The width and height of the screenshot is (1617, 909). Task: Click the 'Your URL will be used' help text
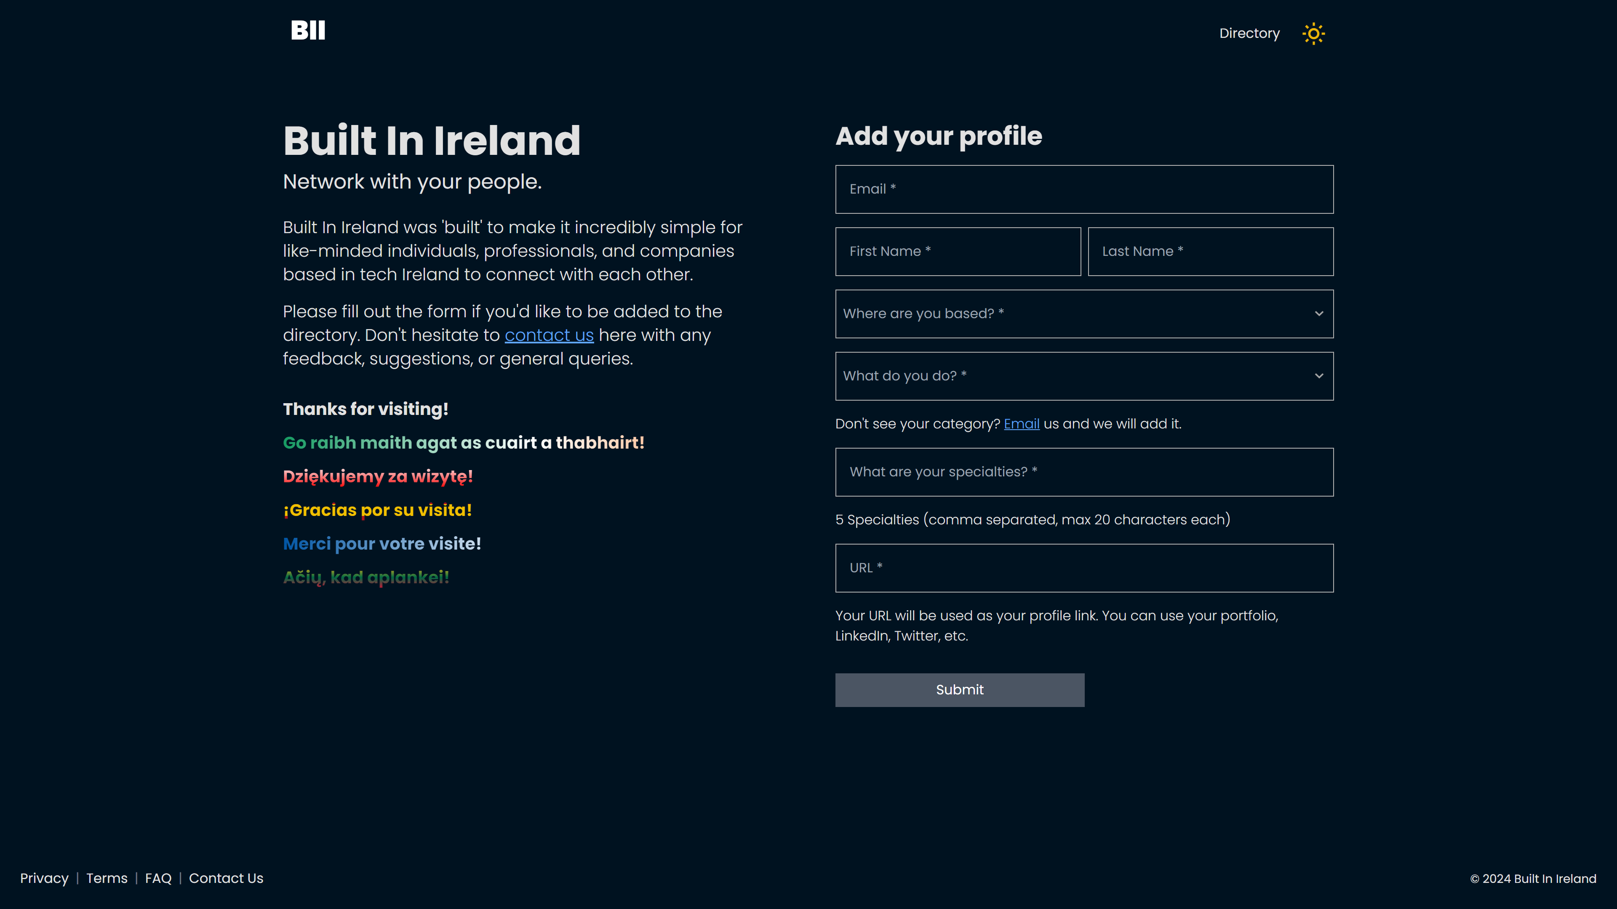pyautogui.click(x=1057, y=625)
